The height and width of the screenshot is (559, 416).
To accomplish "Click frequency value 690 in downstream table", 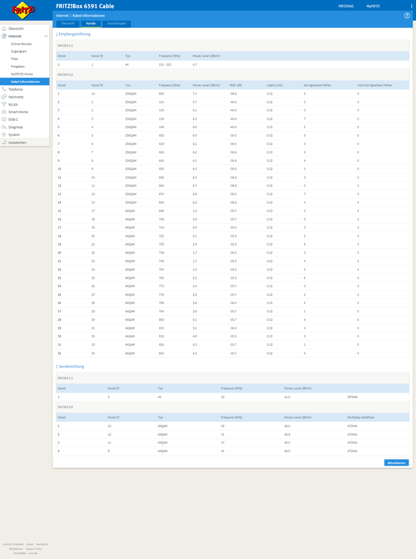I will [x=161, y=94].
